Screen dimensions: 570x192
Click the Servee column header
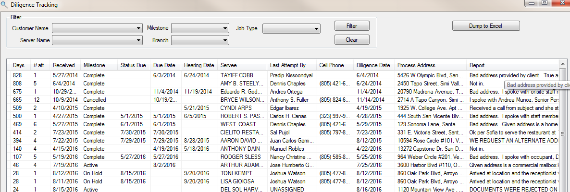coord(243,65)
